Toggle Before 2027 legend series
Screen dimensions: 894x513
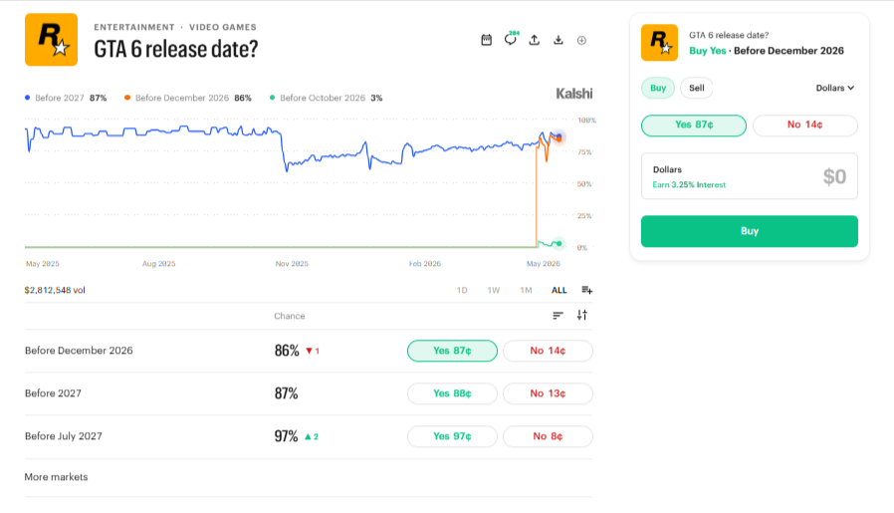coord(66,99)
